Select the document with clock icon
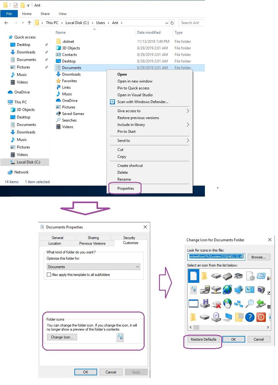The width and height of the screenshot is (278, 385). [250, 276]
